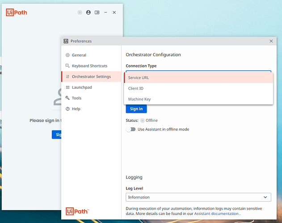Click the Orchestrator Configuration heading
Screen dimensions: 282x223
click(x=153, y=55)
